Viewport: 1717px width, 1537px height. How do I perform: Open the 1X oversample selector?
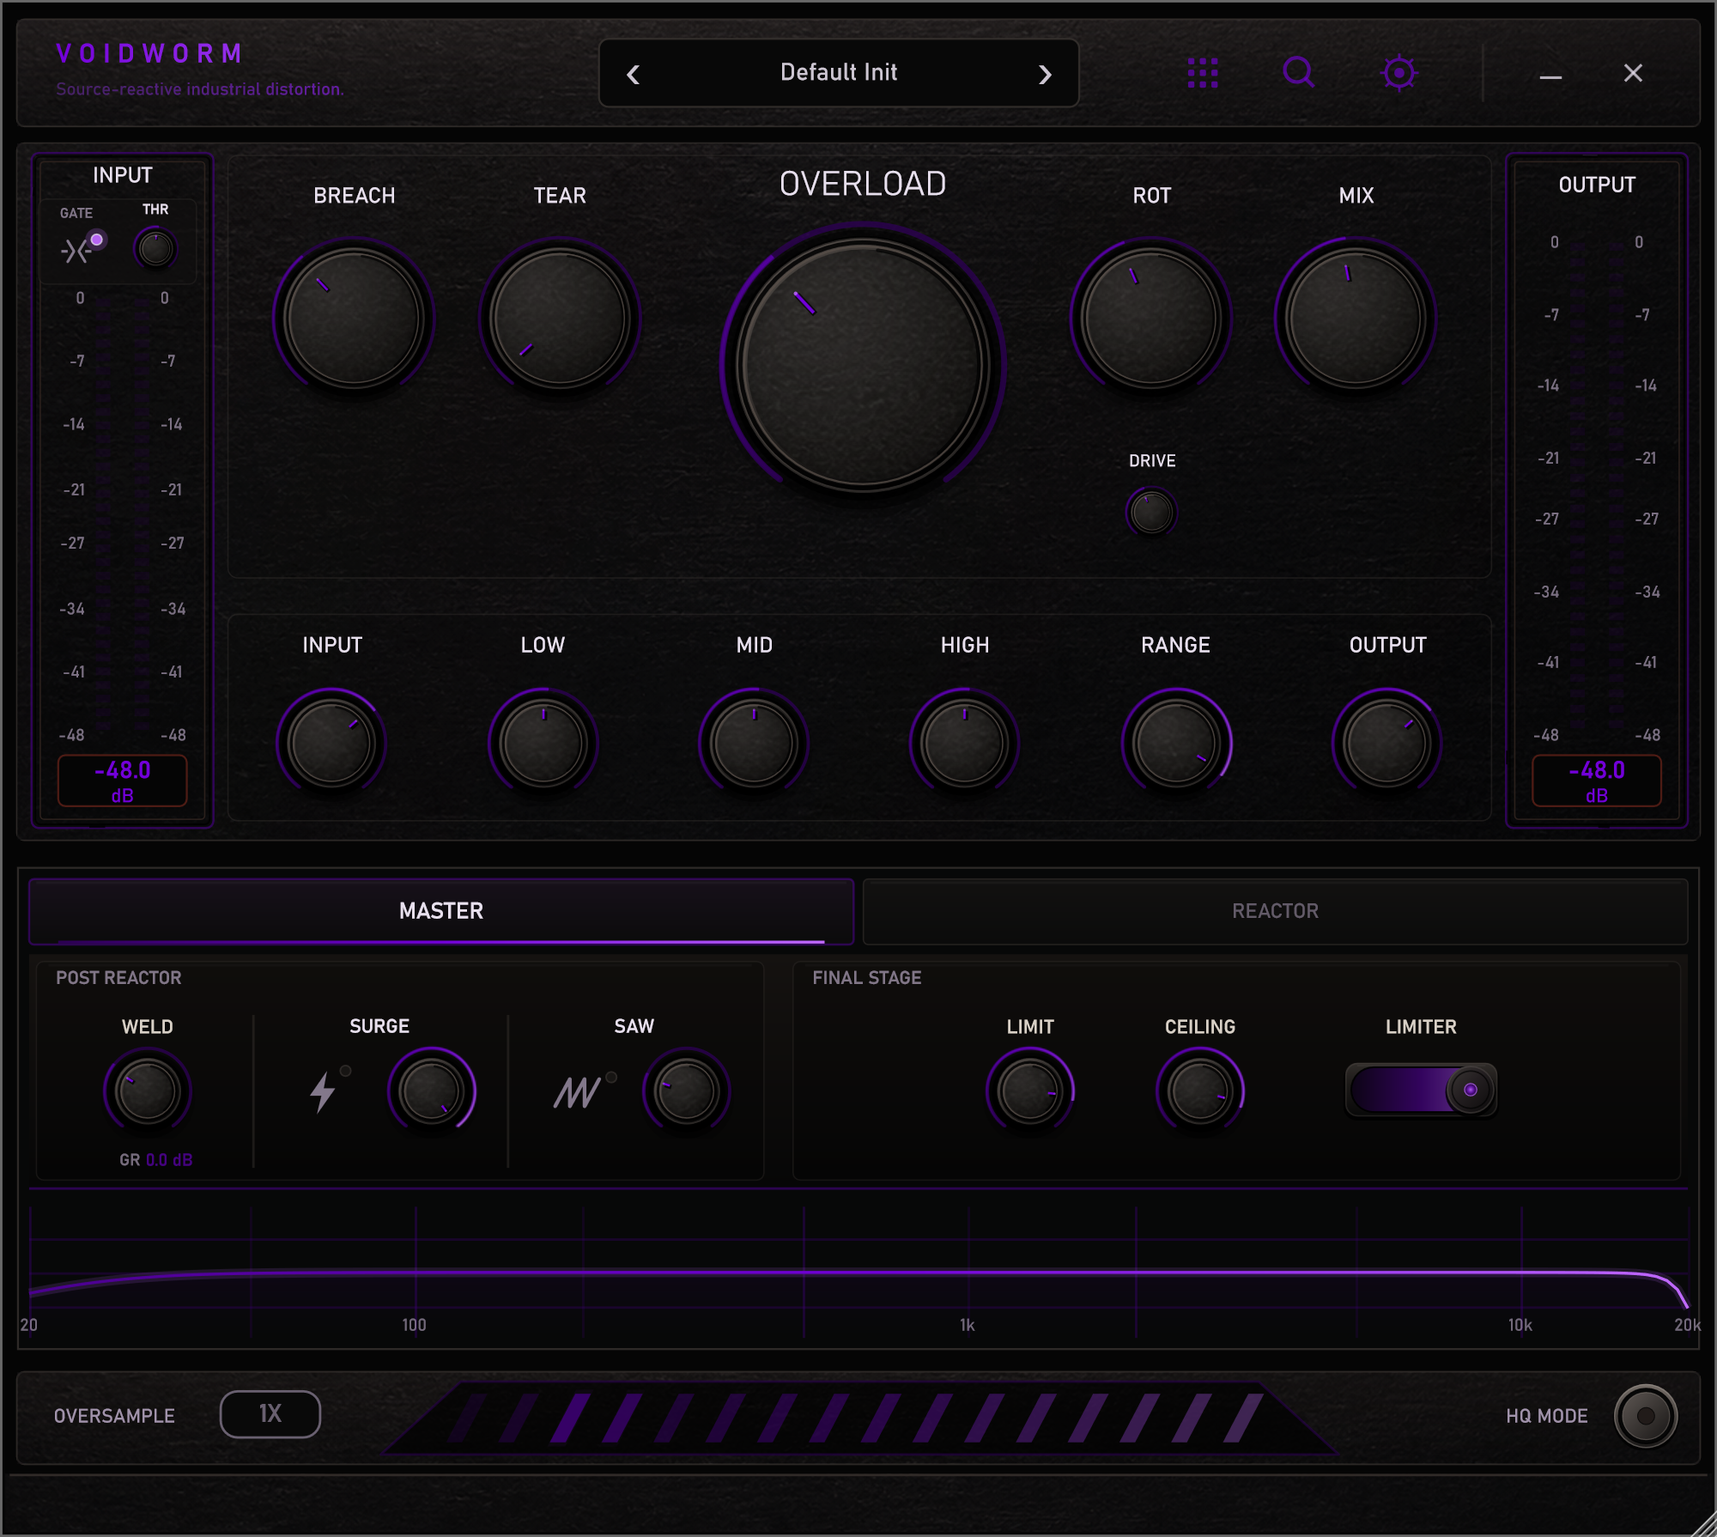[x=270, y=1414]
